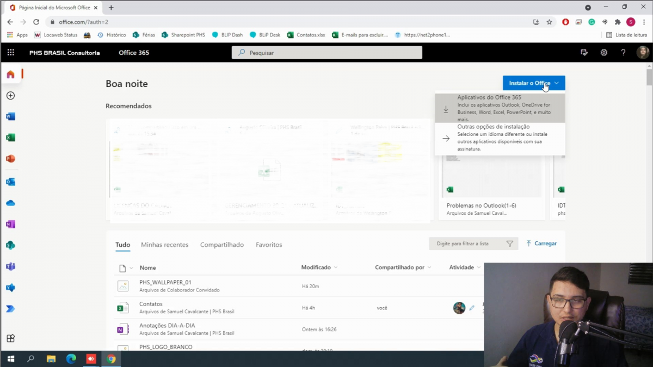
Task: Click the office.com address bar
Action: (288, 22)
